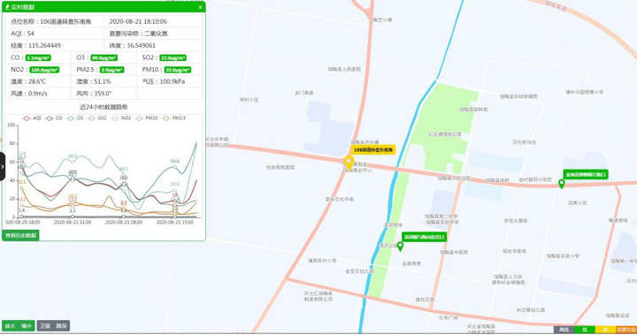Click the 2020-08-21 08:00 axis label
The height and width of the screenshot is (335, 637).
pos(124,222)
